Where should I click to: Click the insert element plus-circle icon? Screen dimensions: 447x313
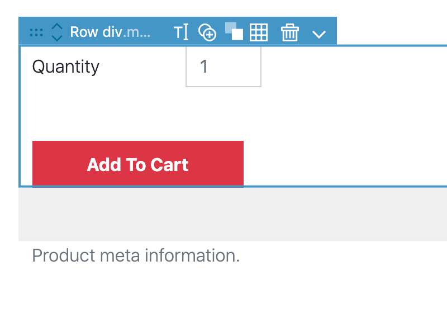[207, 32]
